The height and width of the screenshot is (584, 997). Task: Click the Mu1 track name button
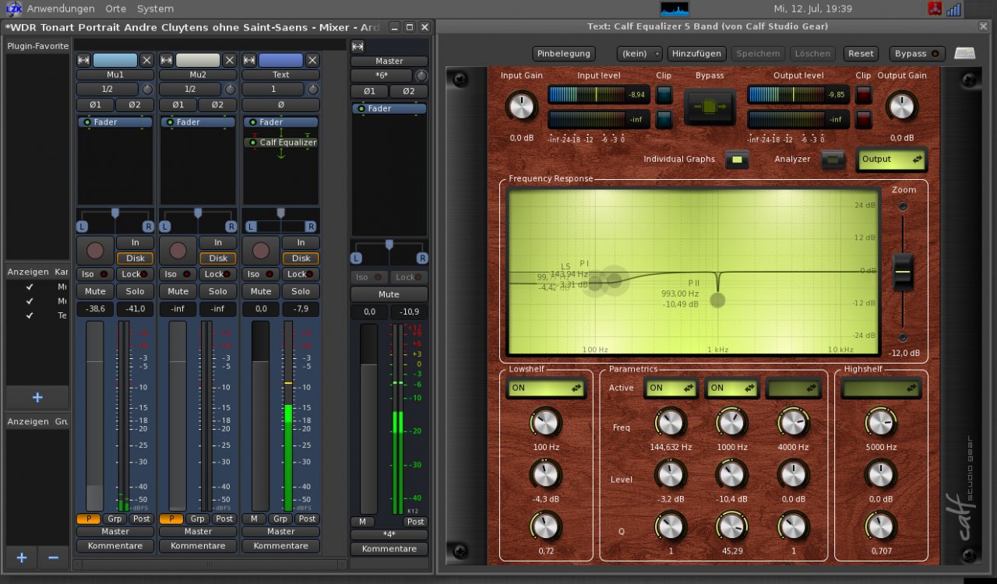[115, 75]
